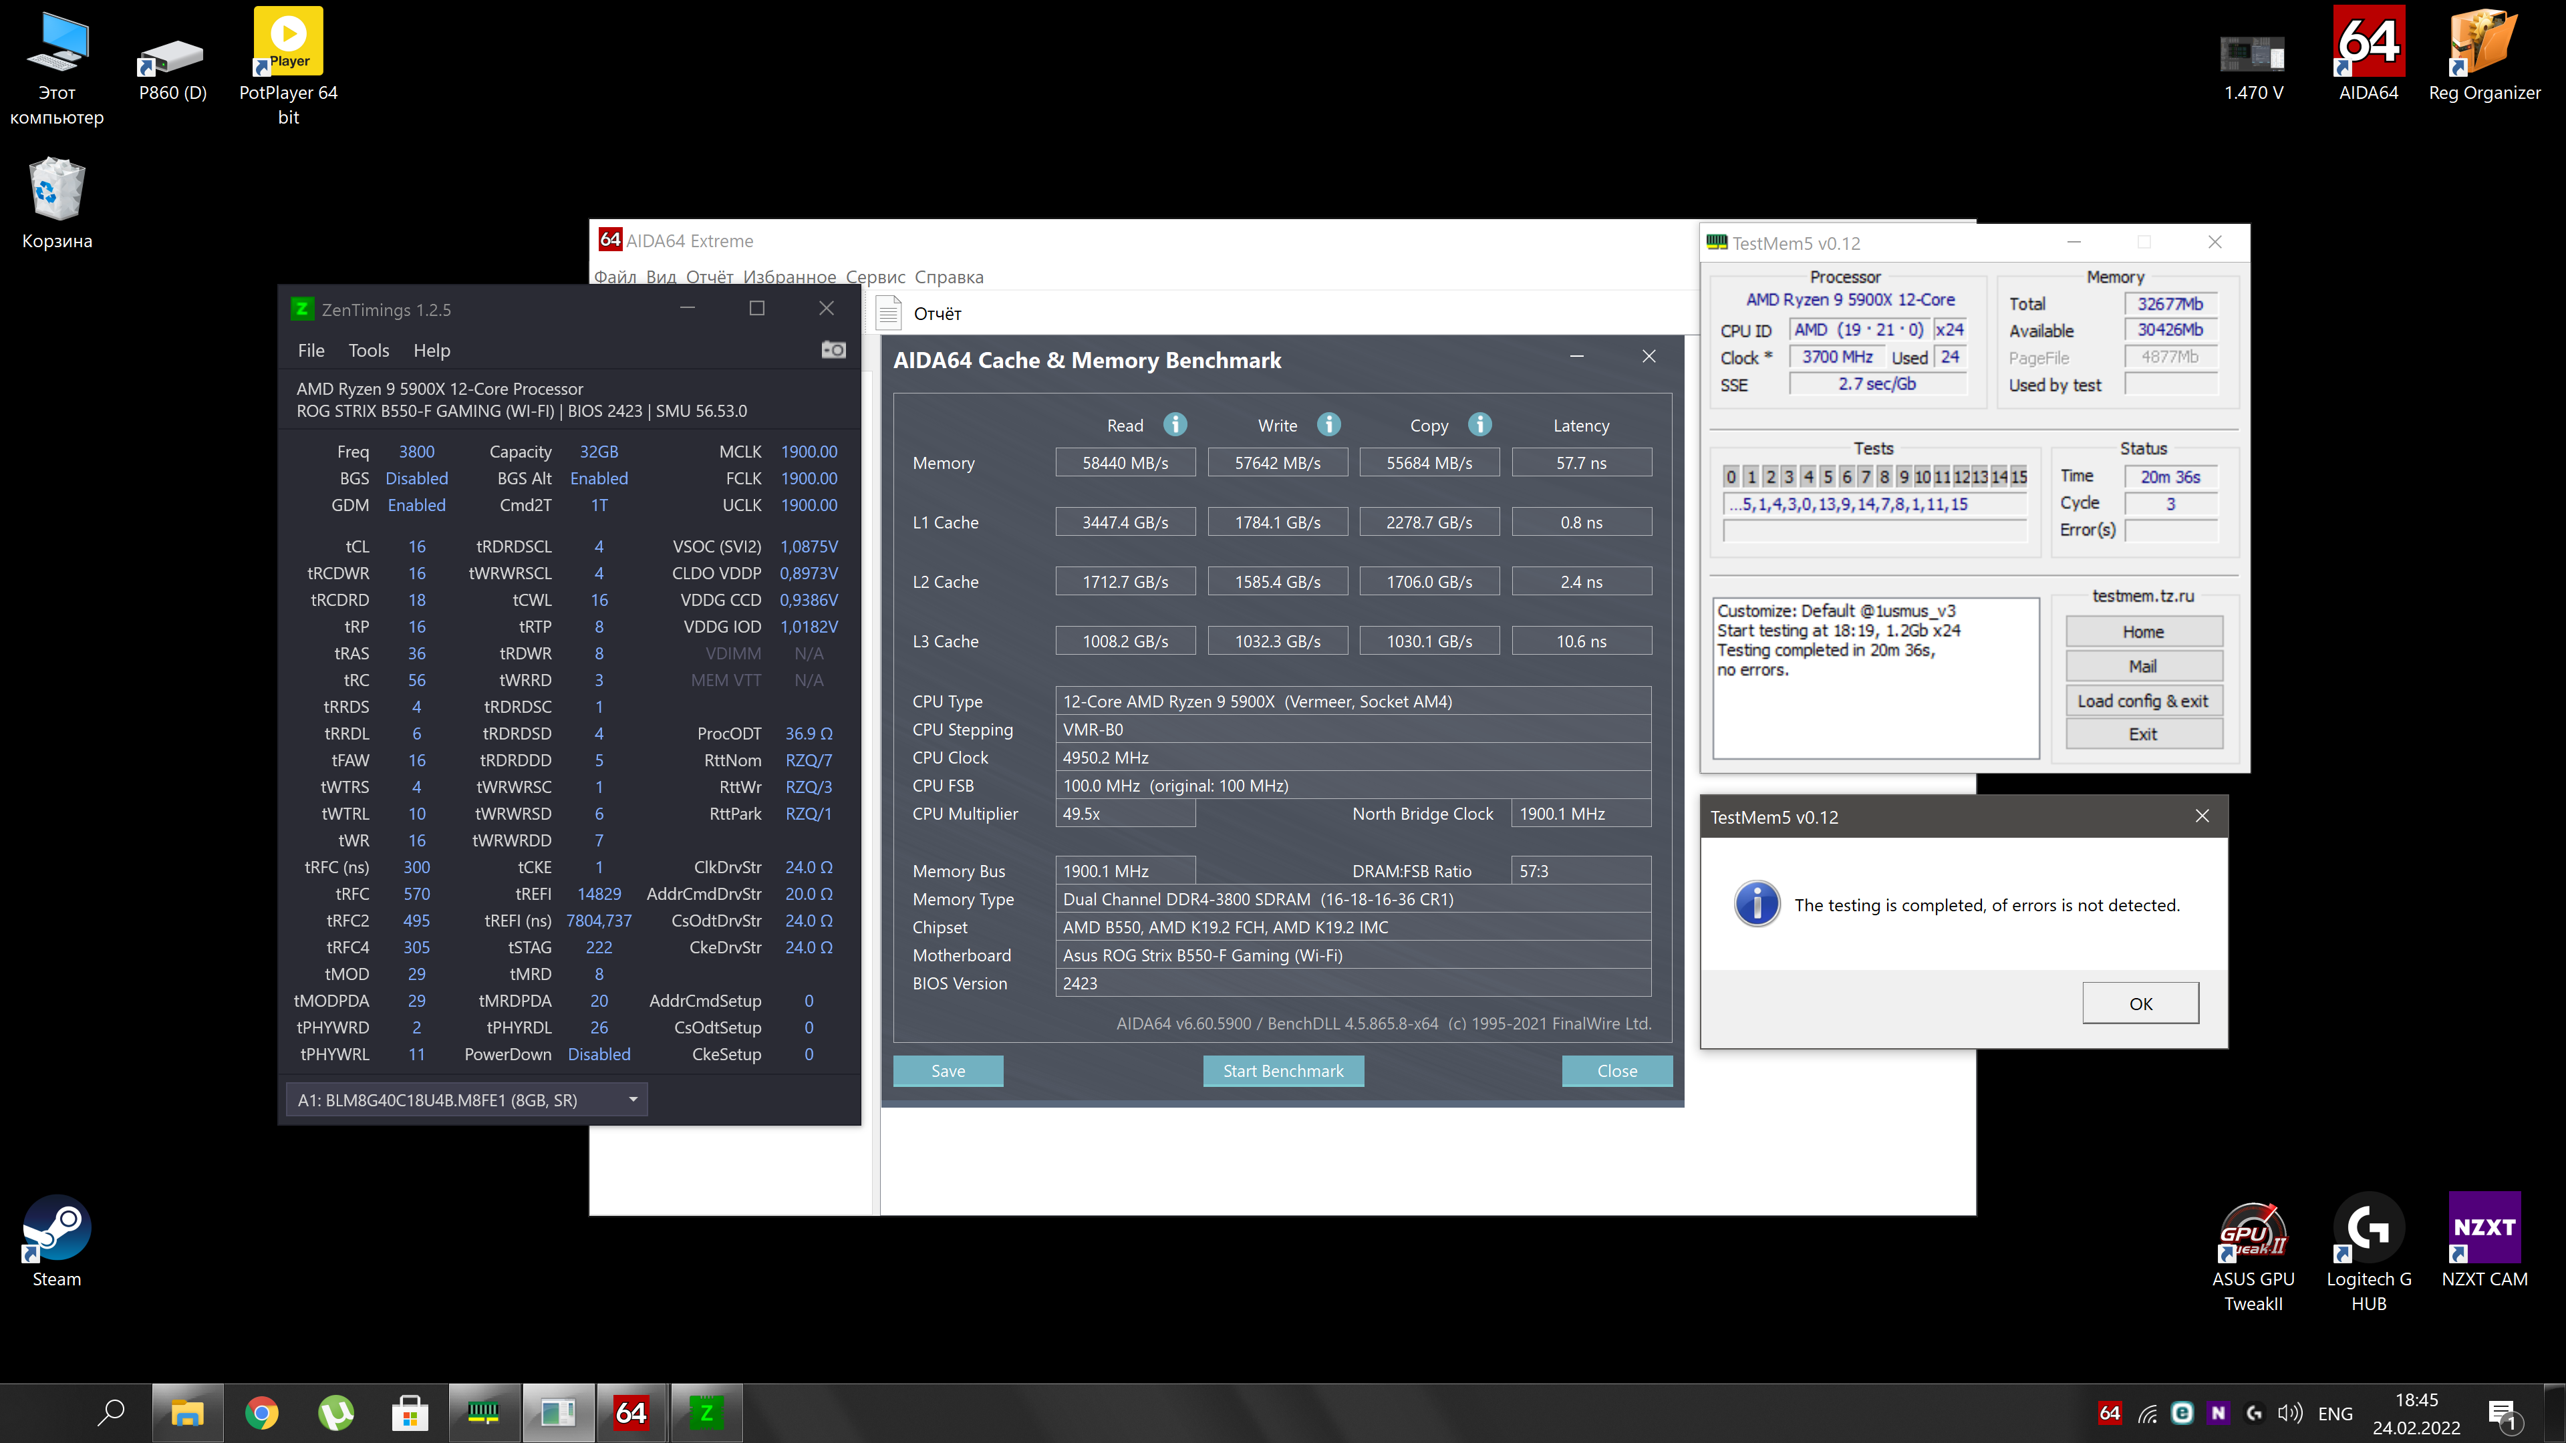
Task: Click the volume speaker icon in tray
Action: [x=2289, y=1413]
